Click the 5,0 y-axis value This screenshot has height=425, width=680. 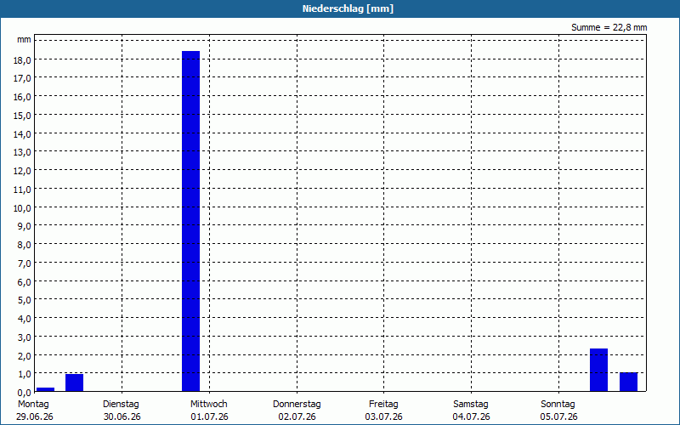(25, 300)
